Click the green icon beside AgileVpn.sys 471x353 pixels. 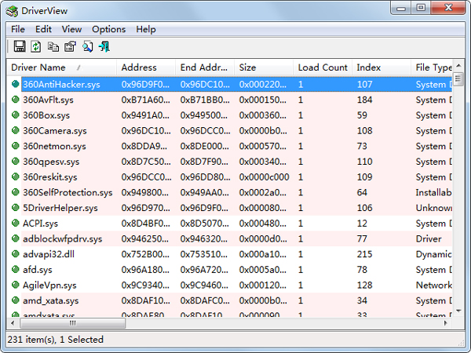(x=16, y=285)
